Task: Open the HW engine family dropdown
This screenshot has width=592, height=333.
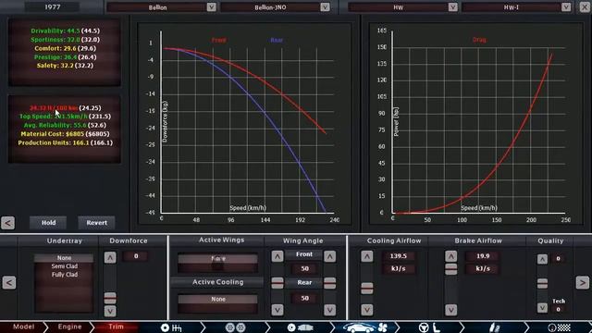Action: pos(452,6)
